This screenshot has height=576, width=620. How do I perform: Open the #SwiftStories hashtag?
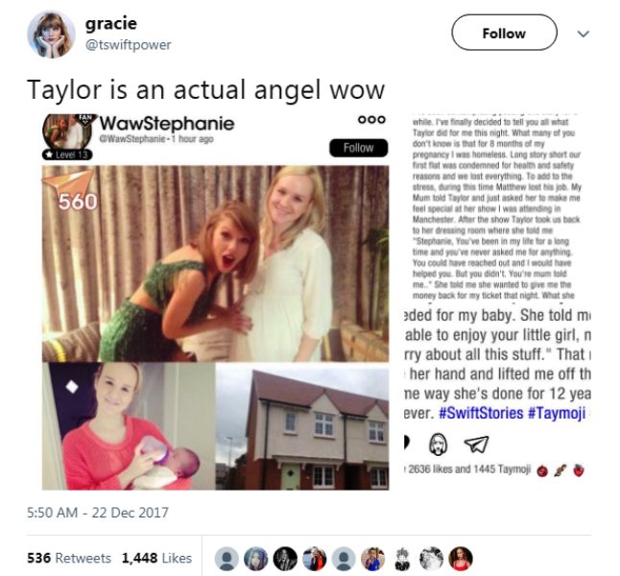[x=481, y=413]
